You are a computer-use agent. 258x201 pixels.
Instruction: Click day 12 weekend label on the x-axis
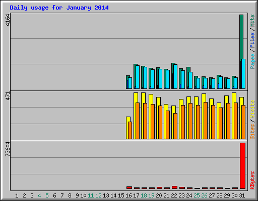[98, 195]
